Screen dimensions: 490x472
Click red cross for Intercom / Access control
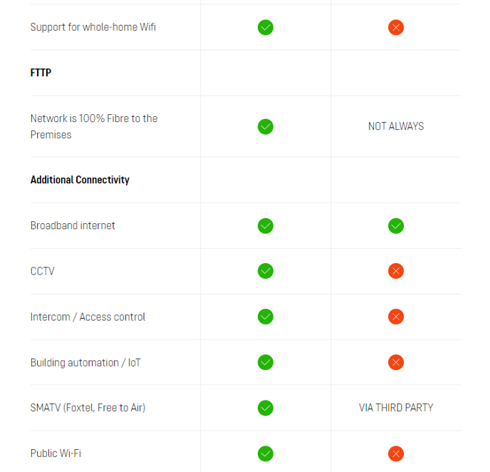click(395, 317)
